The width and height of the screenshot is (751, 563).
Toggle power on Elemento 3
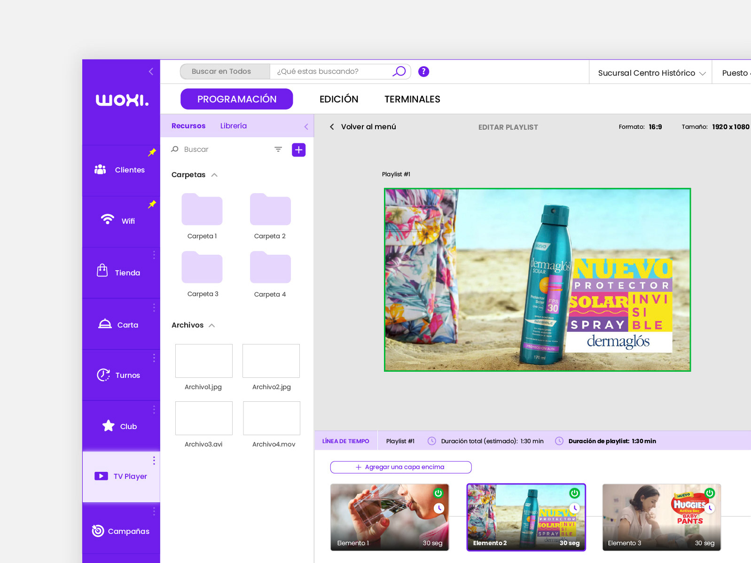[710, 493]
